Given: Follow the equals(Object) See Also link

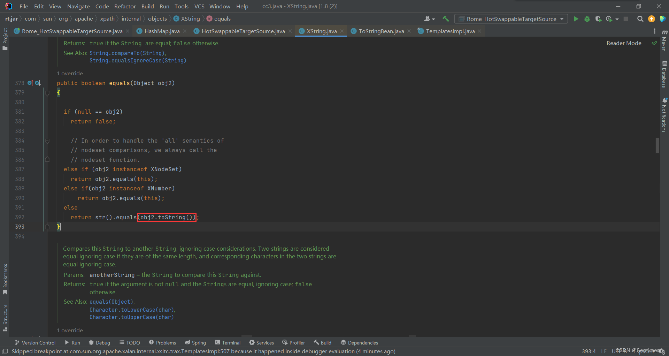Looking at the screenshot, I should [x=111, y=302].
